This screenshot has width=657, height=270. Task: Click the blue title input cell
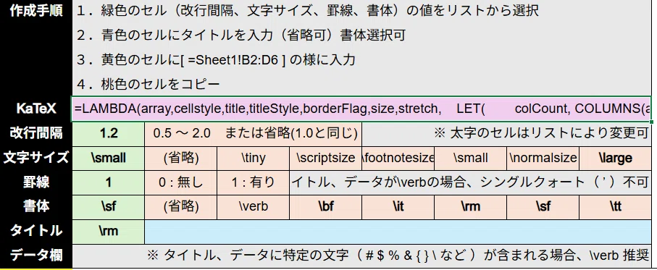[x=398, y=231]
